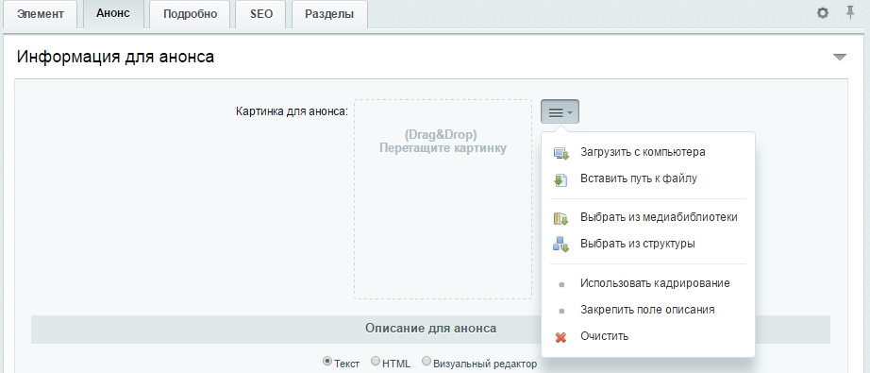This screenshot has width=870, height=373.
Task: Collapse the Информация для анонса section
Action: coord(840,58)
